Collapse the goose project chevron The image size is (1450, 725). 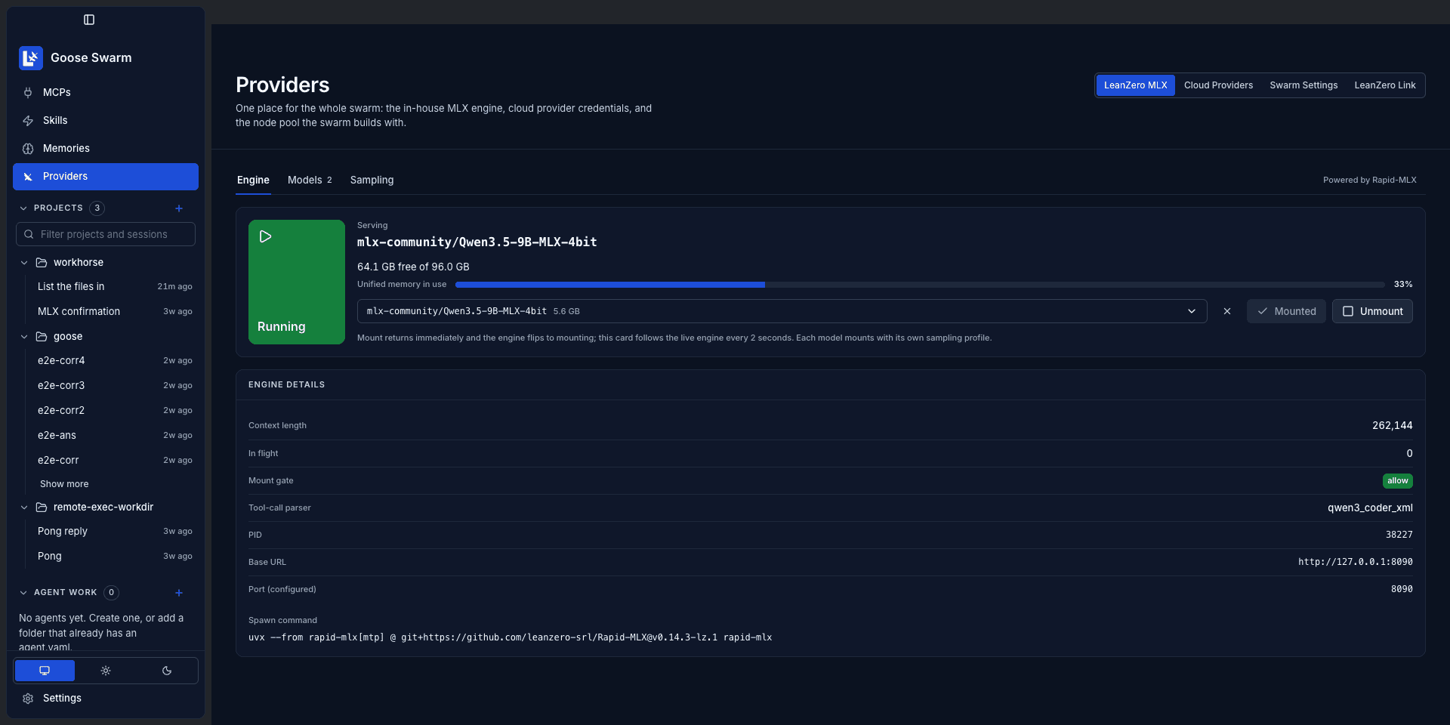coord(24,337)
